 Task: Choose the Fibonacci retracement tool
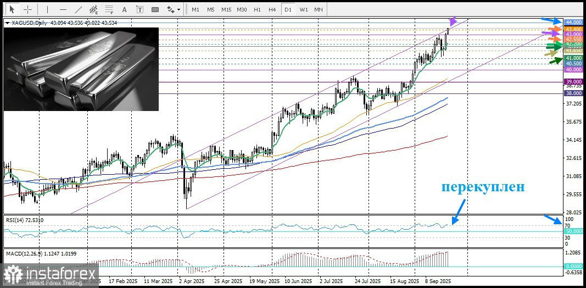pyautogui.click(x=109, y=9)
